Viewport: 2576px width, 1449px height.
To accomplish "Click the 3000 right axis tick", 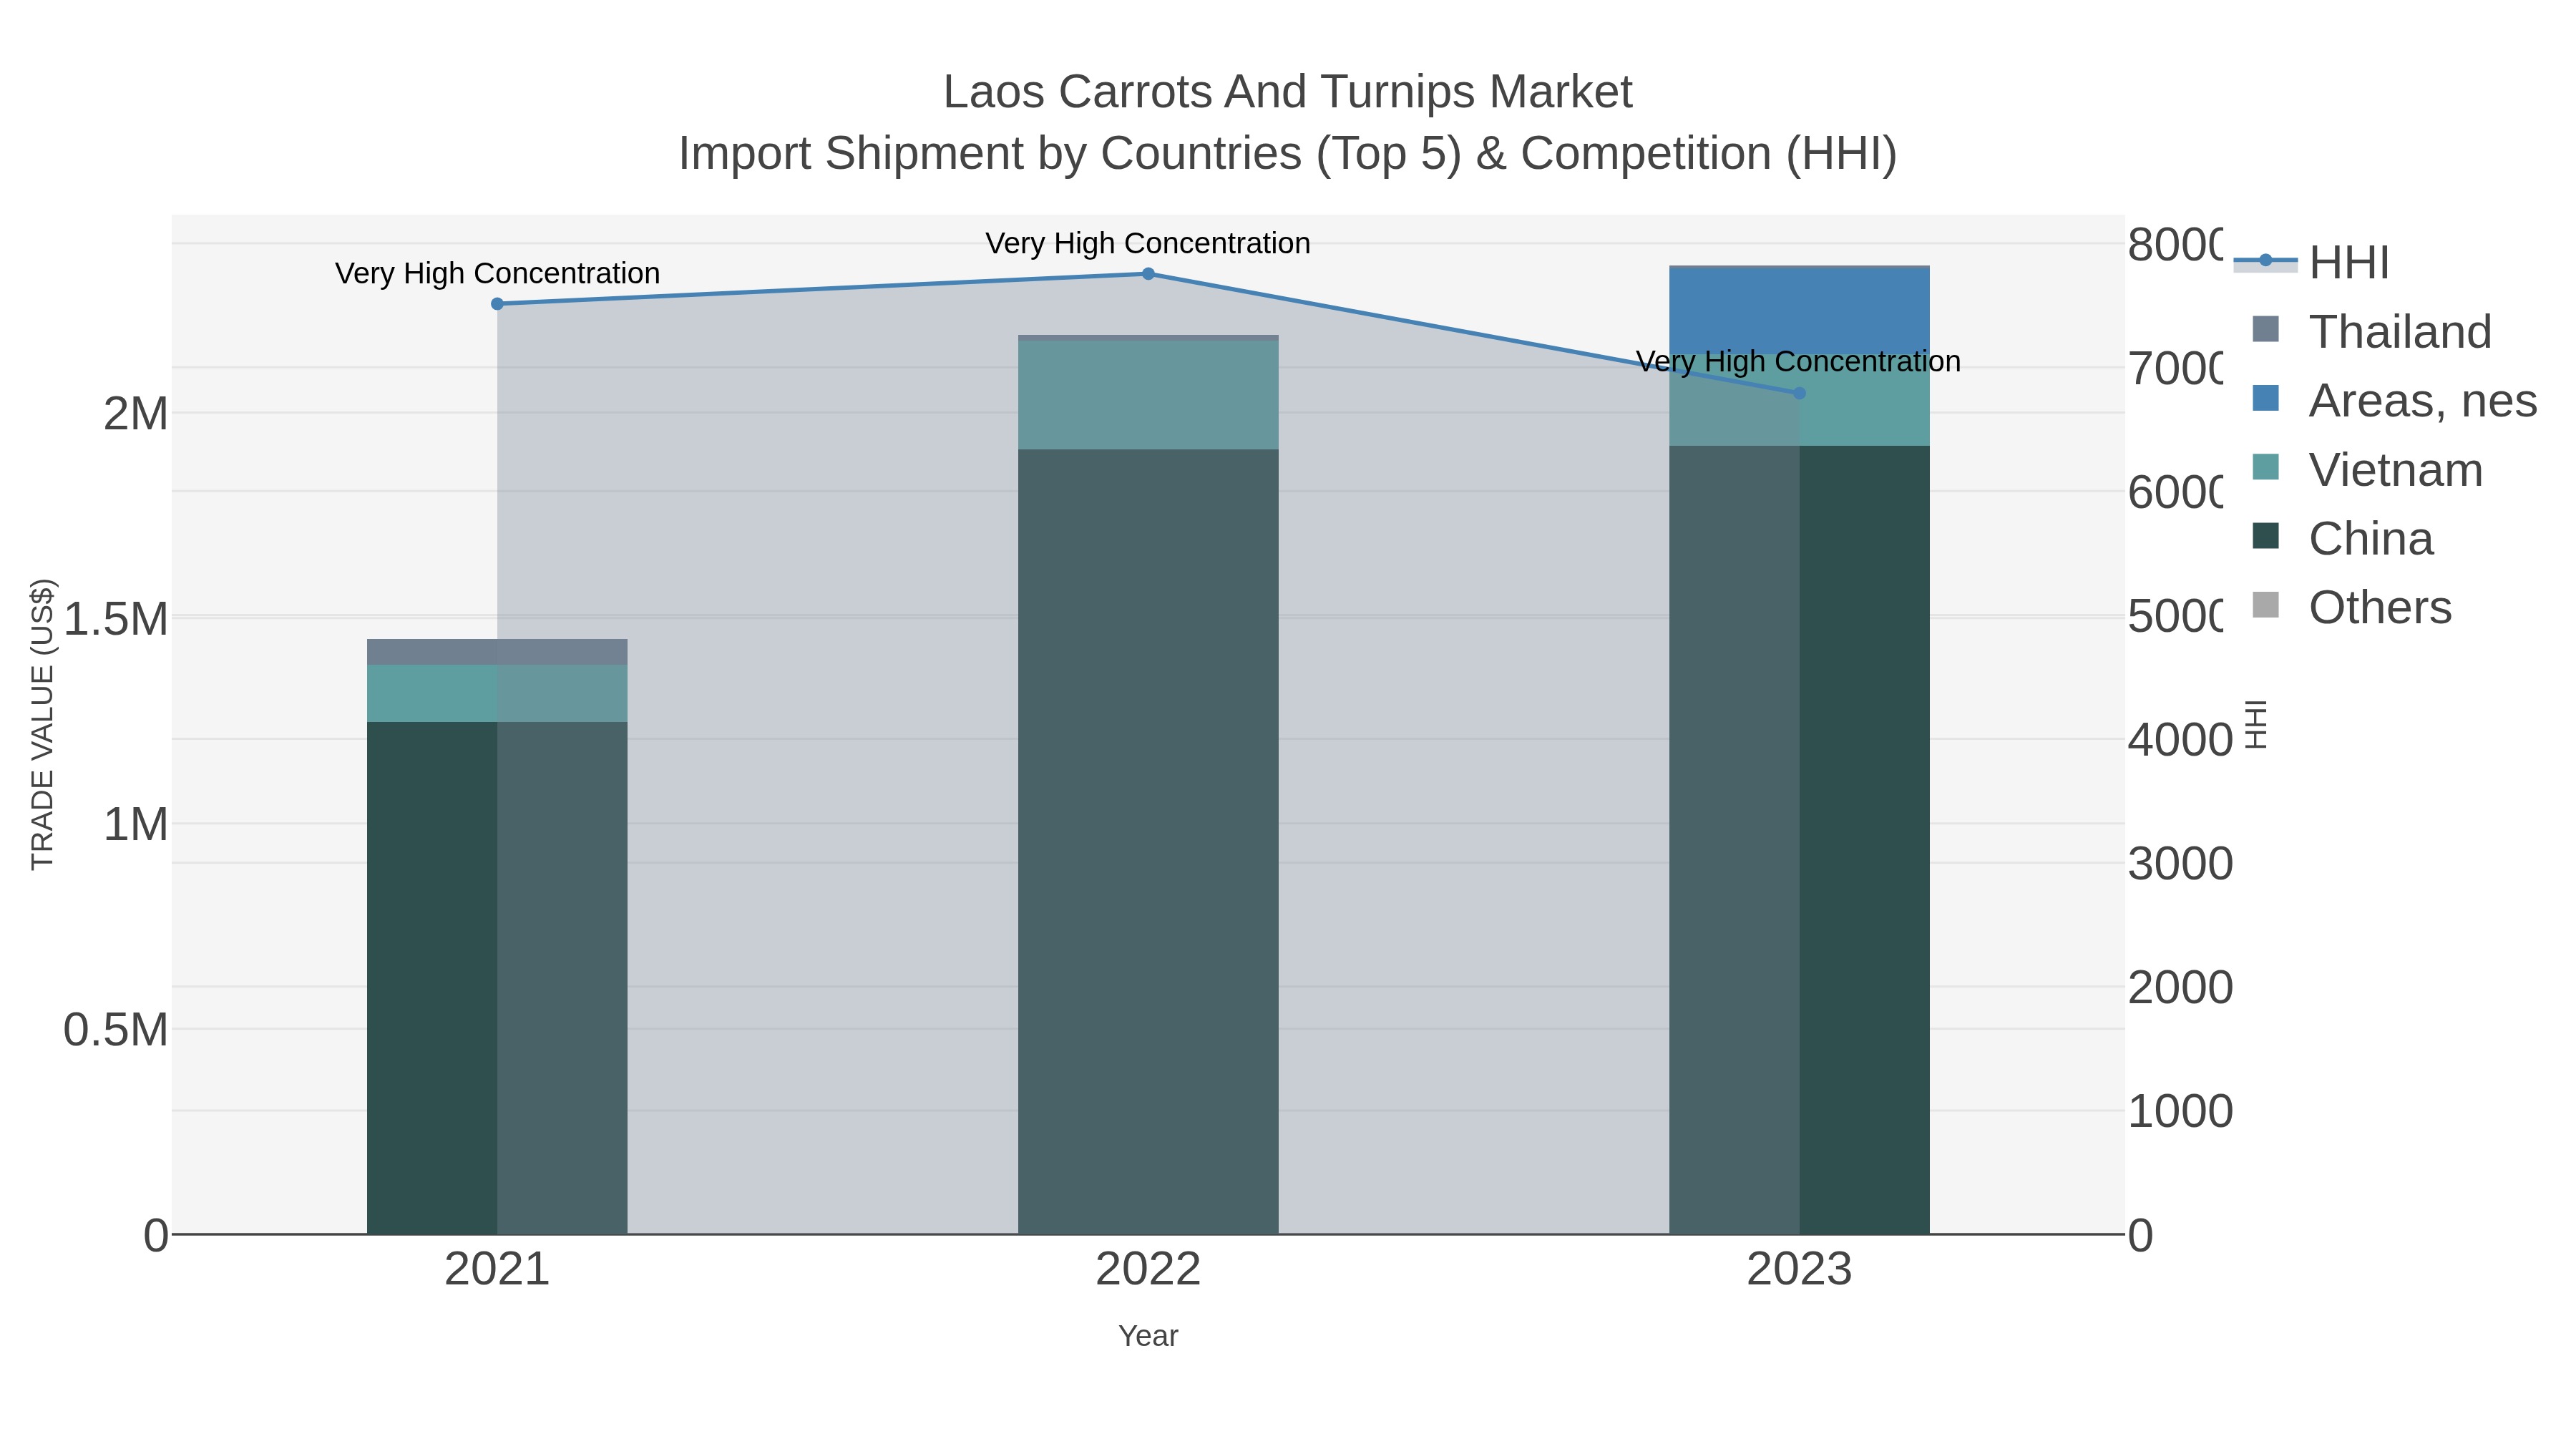I will point(2180,864).
